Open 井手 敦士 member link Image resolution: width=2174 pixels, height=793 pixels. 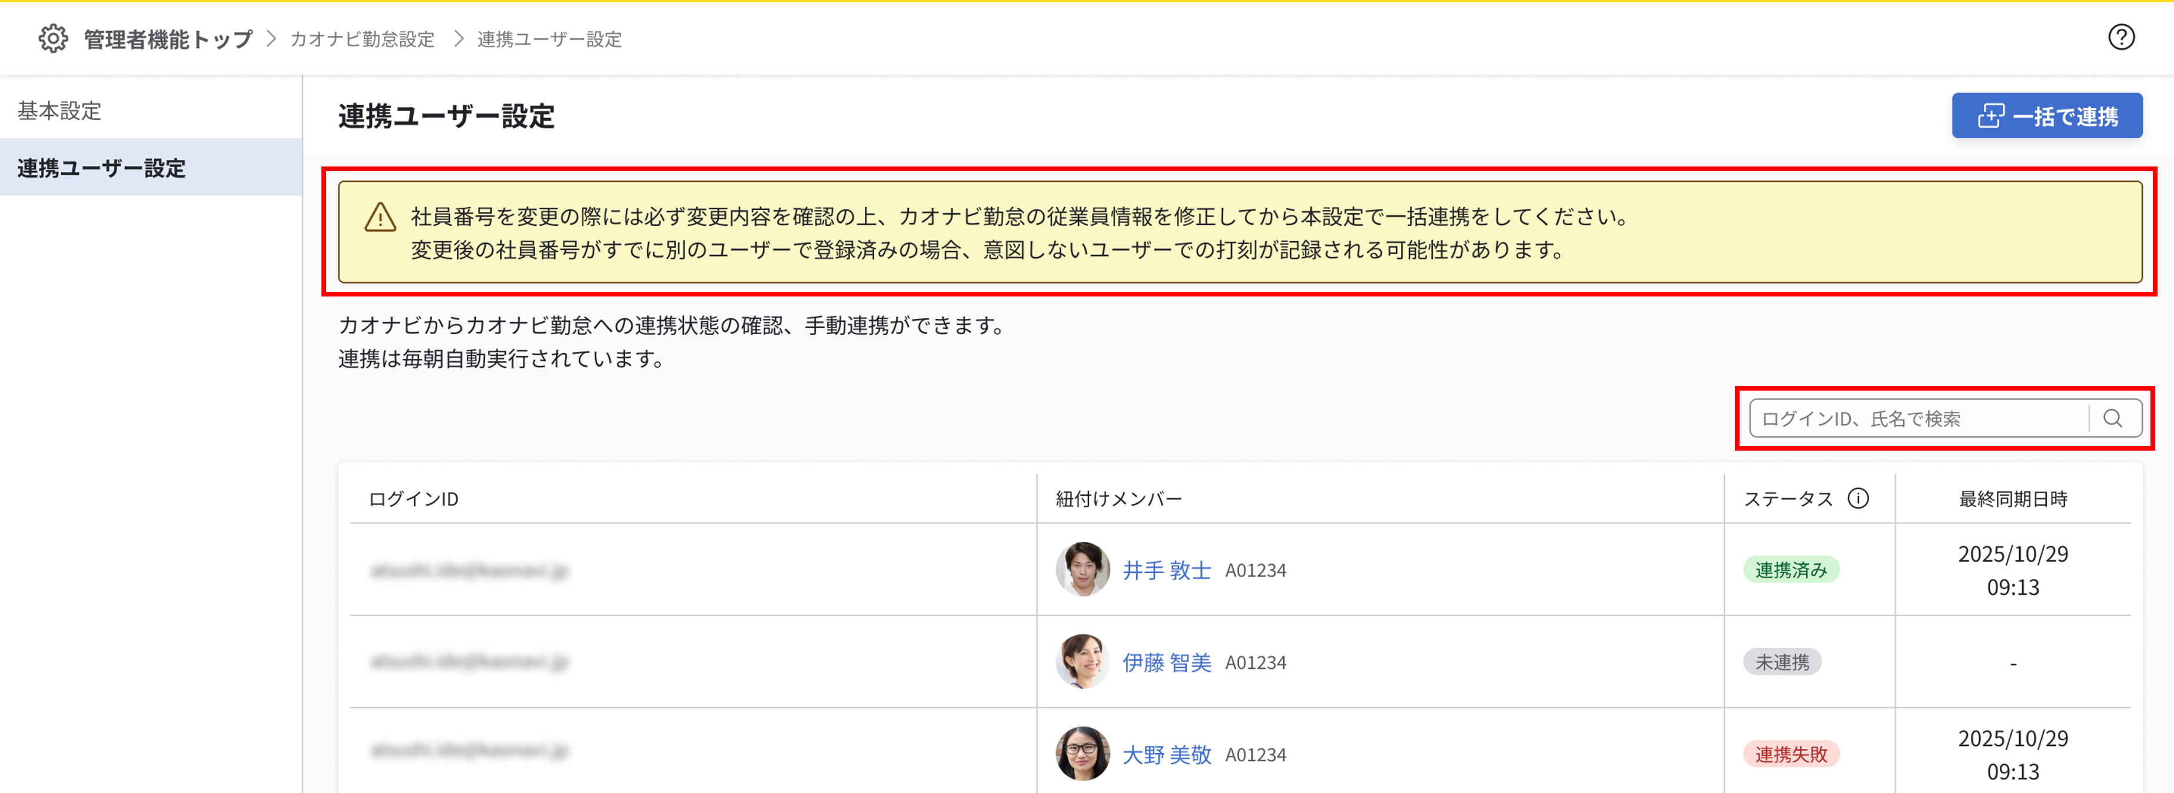click(x=1166, y=570)
